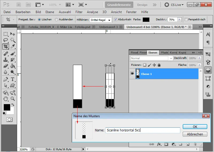Enable the Perspektivisch checkbox
The width and height of the screenshot is (214, 152).
tap(186, 19)
